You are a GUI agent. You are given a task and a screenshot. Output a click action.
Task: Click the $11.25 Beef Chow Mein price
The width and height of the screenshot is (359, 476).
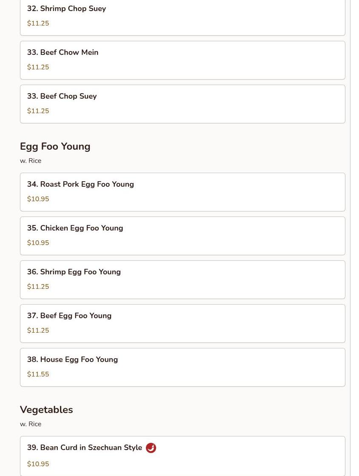click(x=38, y=67)
